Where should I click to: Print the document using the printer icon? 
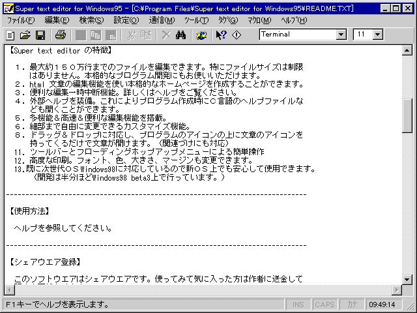[x=61, y=35]
